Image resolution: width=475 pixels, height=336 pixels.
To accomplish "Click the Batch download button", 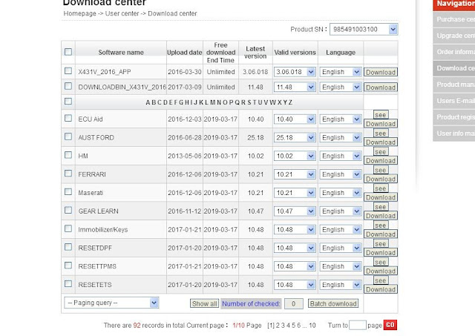I will click(333, 303).
